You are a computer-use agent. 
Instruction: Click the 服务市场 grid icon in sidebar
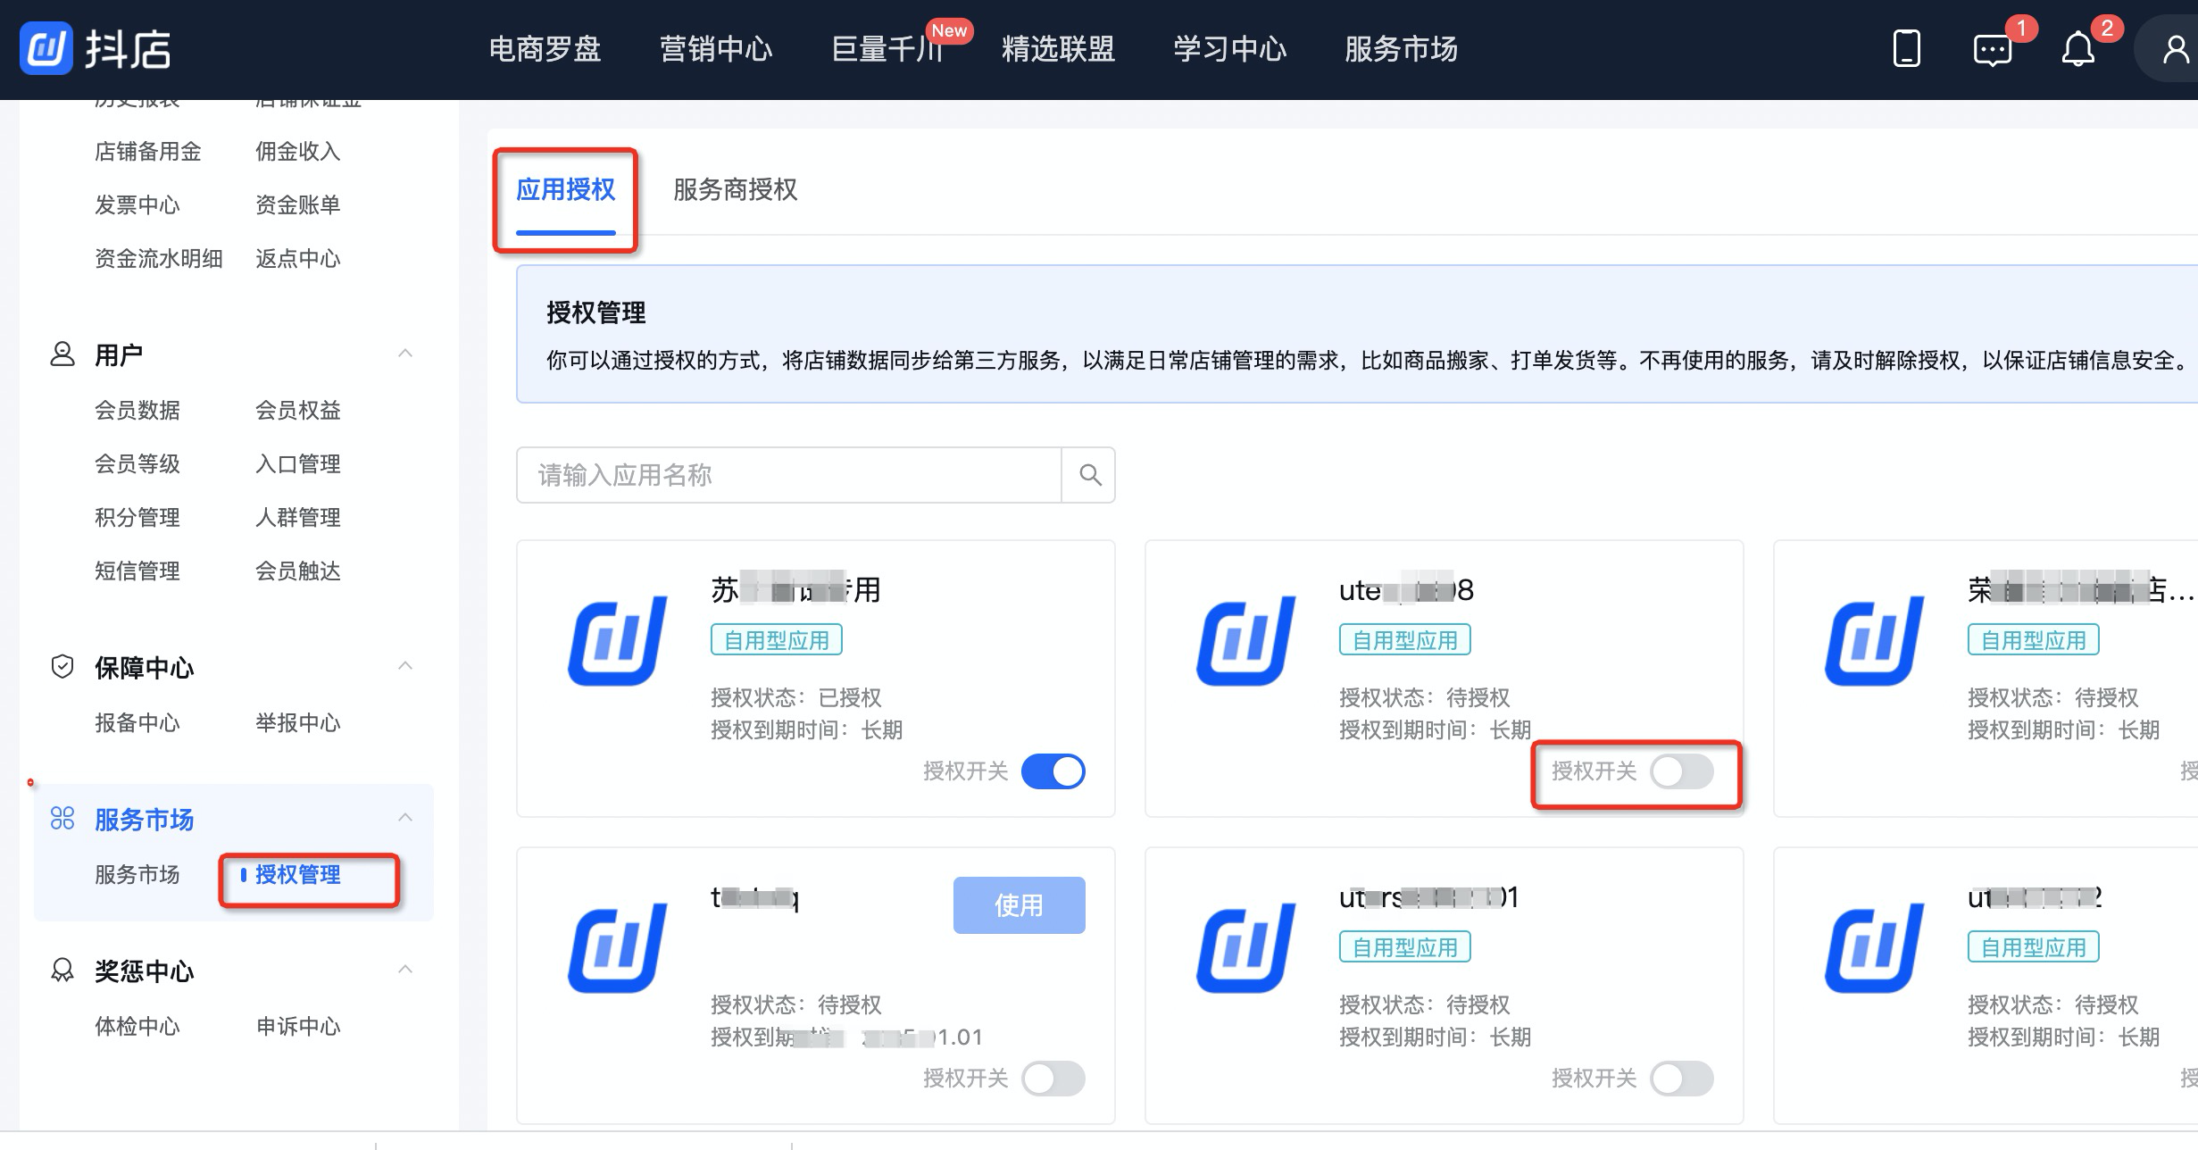tap(62, 819)
